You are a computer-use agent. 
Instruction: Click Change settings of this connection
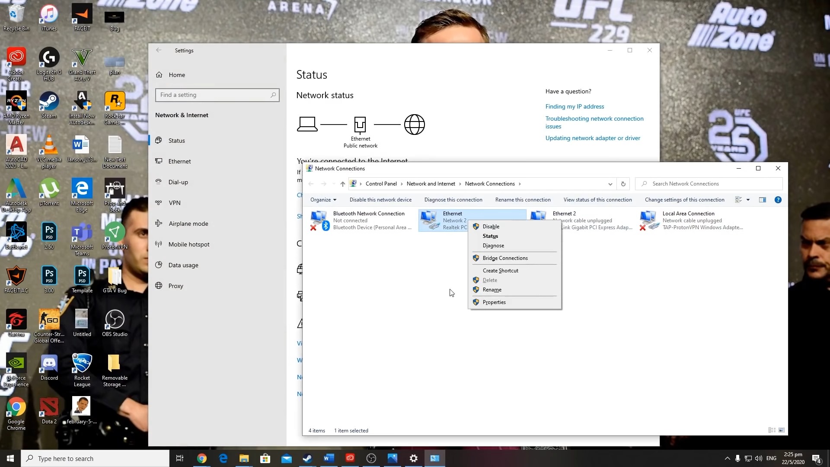[x=684, y=200]
